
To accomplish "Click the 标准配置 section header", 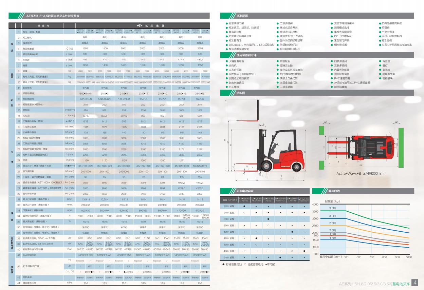I will [x=242, y=16].
